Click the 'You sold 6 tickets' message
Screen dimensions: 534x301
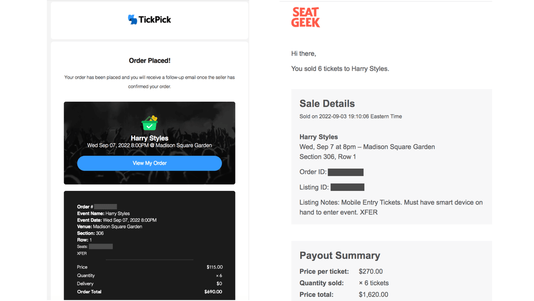click(x=340, y=69)
